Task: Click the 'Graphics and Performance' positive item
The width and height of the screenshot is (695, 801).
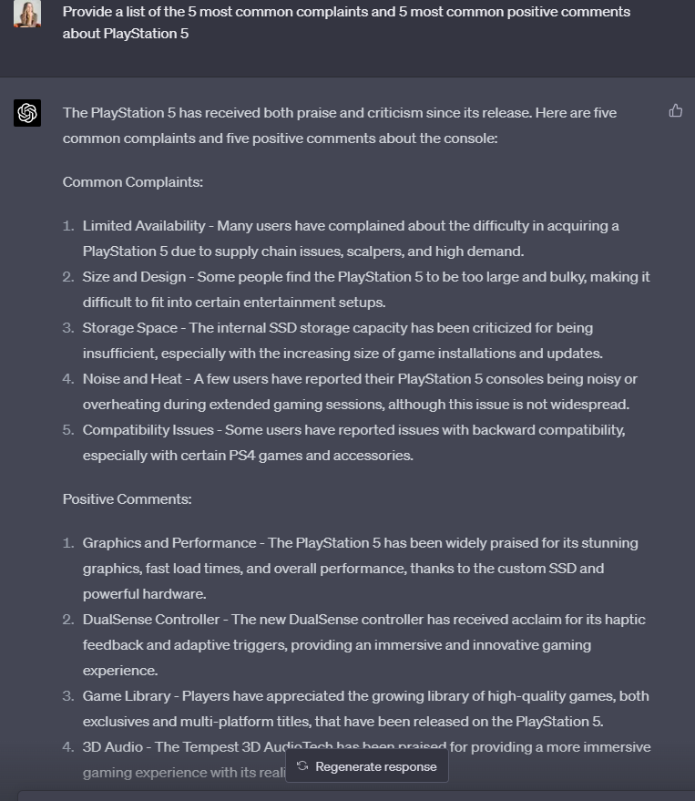Action: tap(169, 543)
